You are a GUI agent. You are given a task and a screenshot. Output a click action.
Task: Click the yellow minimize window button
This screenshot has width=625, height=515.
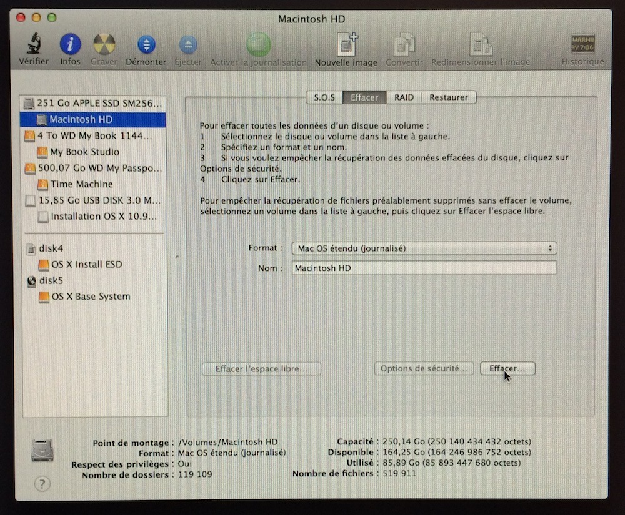[x=36, y=17]
